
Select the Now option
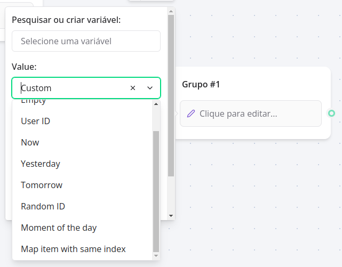83,142
